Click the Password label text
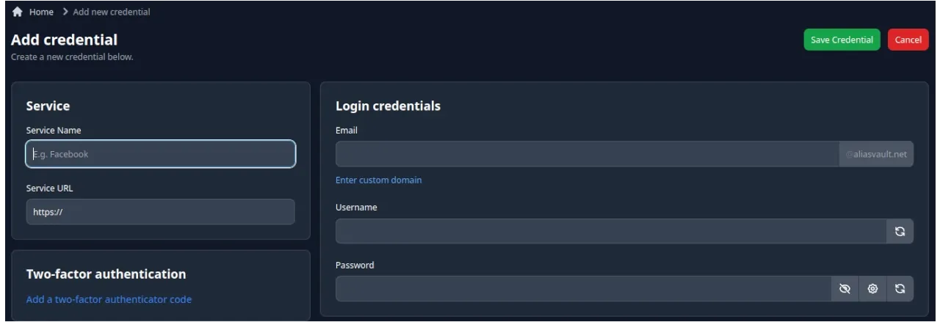Screen dimensions: 940x322 click(355, 265)
